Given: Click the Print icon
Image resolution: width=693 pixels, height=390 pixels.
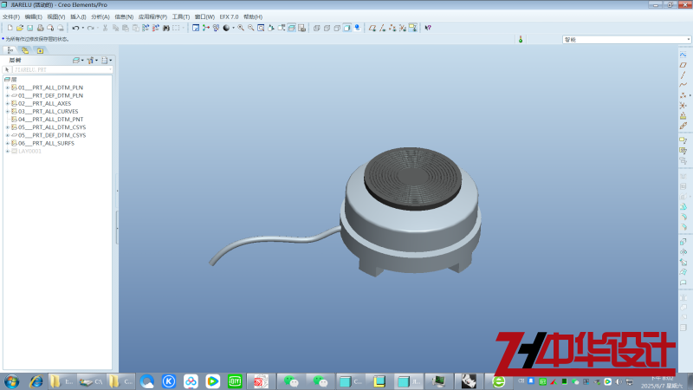Looking at the screenshot, I should (x=40, y=28).
